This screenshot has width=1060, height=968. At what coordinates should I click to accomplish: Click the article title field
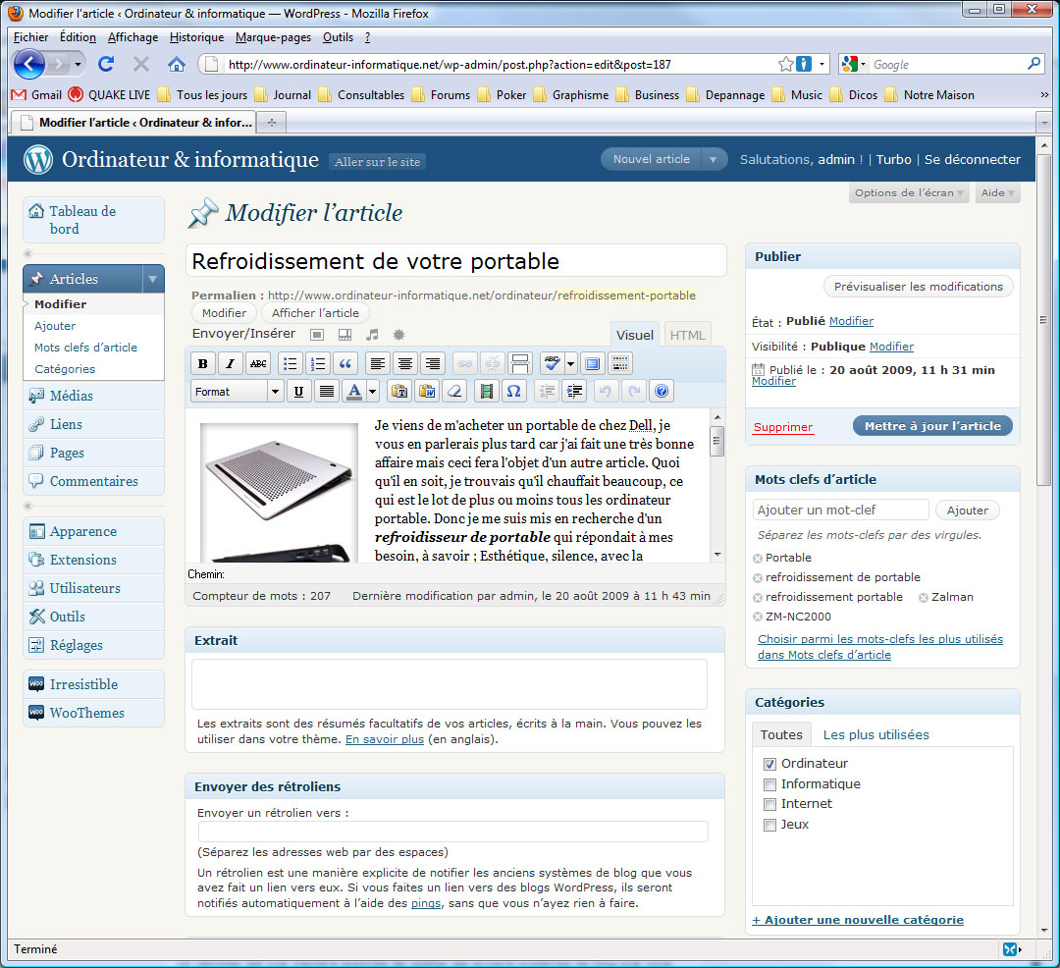456,261
